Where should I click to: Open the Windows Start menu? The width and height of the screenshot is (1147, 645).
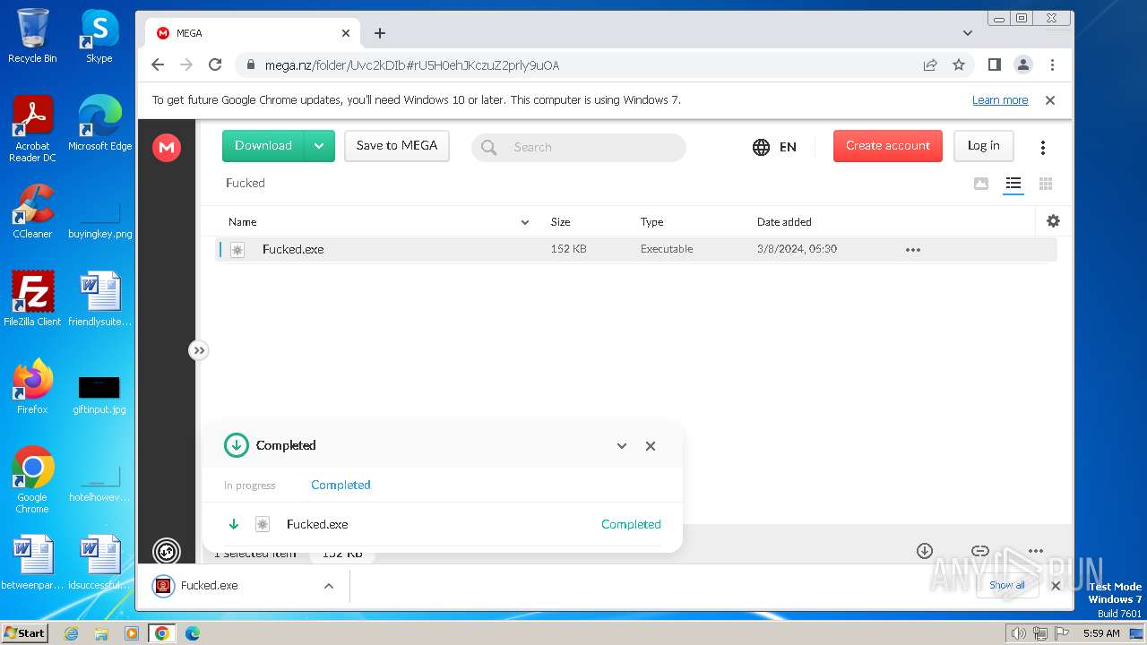tap(24, 632)
